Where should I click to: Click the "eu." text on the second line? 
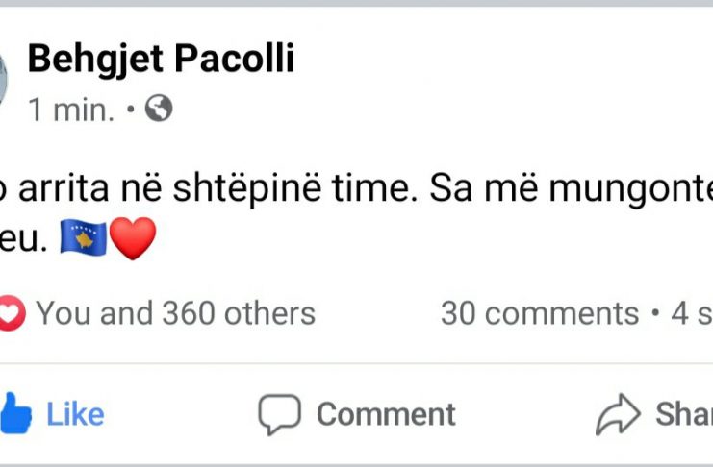[23, 240]
